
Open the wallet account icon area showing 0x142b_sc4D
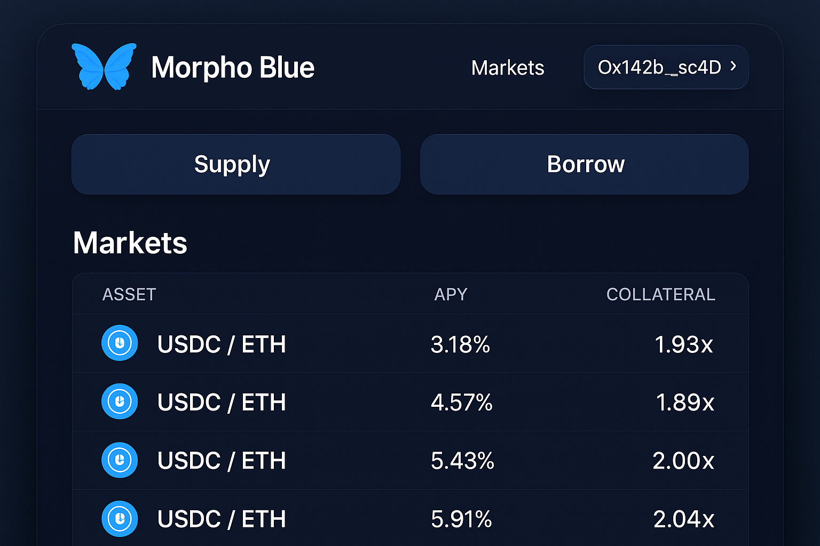666,67
